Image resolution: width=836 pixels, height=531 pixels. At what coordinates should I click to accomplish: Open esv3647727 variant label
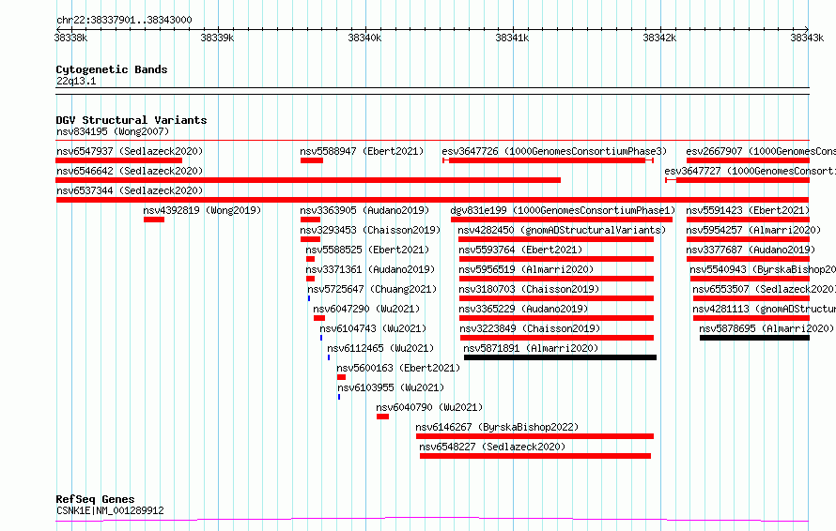pyautogui.click(x=751, y=171)
